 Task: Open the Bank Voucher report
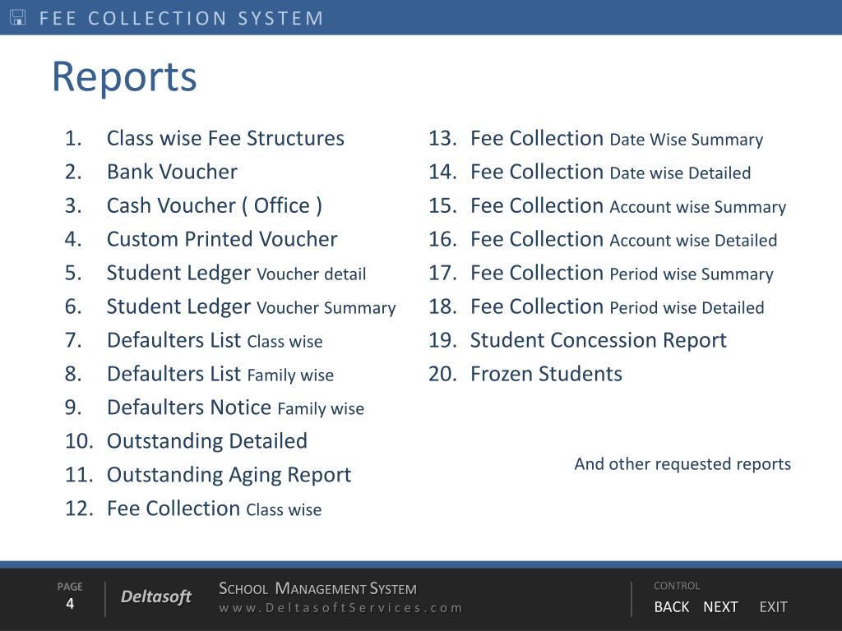tap(172, 172)
